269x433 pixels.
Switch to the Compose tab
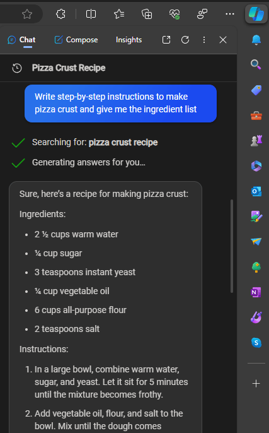76,40
